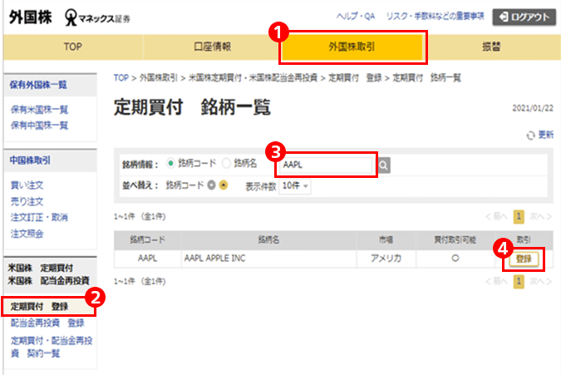Open the 振替 tab
Viewport: 561px width, 375px height.
(x=491, y=47)
